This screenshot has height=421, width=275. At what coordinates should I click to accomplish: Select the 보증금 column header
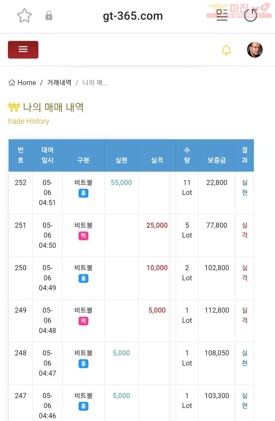(x=217, y=160)
